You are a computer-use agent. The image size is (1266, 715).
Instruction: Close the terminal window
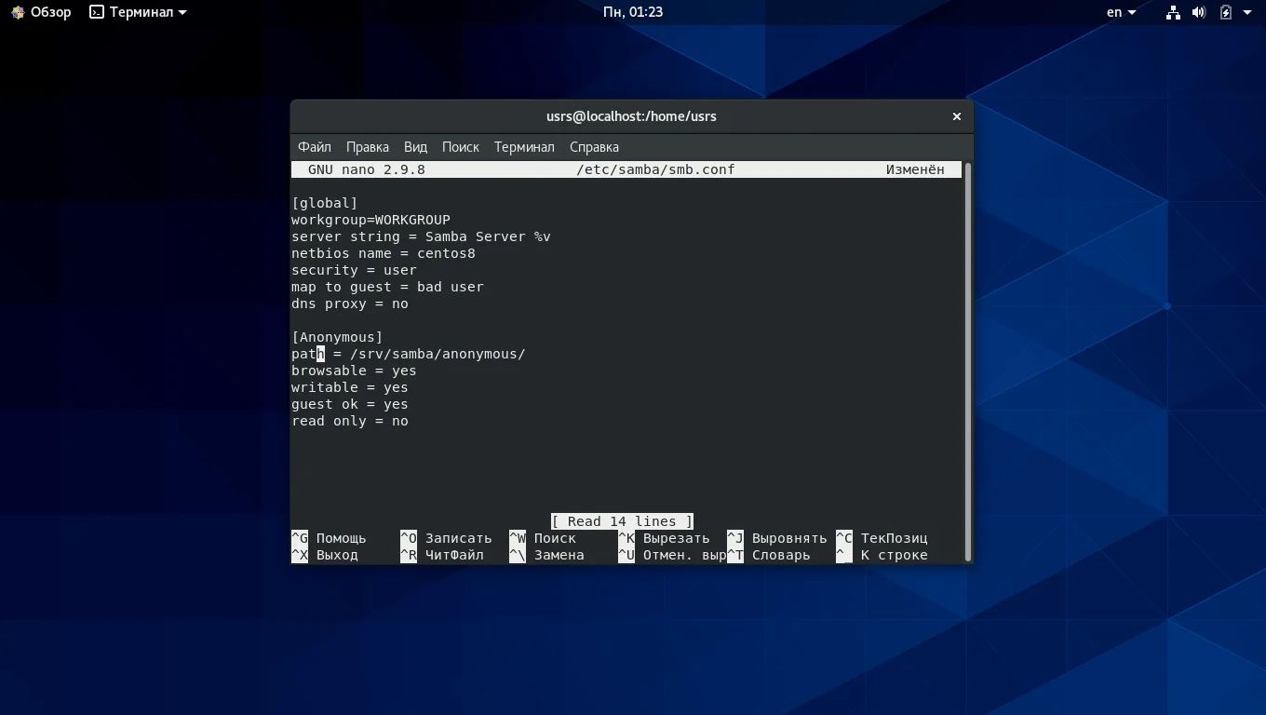tap(956, 116)
